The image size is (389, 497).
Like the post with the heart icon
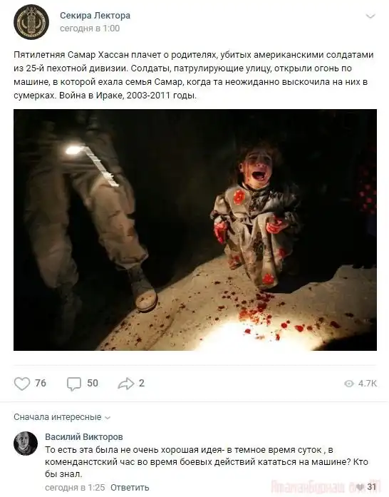22,384
